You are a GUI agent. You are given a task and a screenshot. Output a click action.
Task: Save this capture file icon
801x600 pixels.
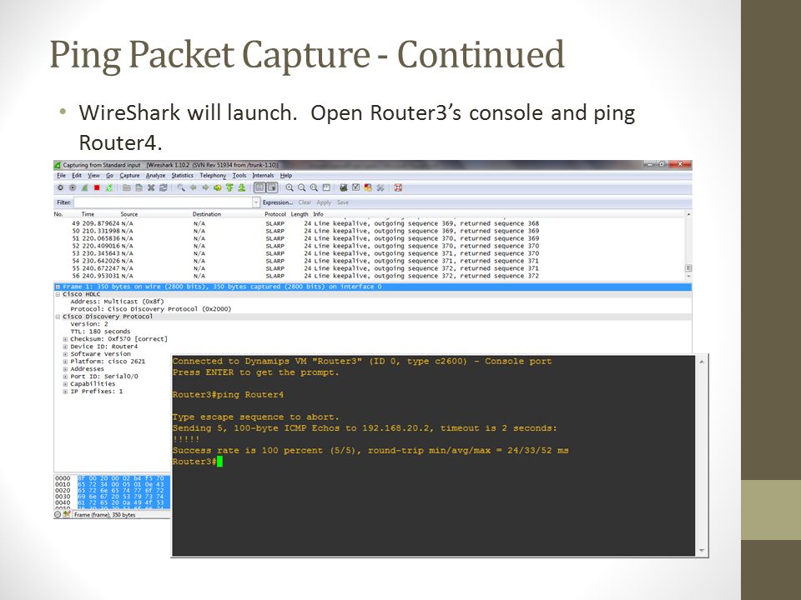(x=139, y=187)
